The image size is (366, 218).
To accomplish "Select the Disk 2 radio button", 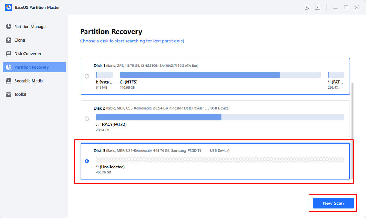I will click(x=87, y=119).
